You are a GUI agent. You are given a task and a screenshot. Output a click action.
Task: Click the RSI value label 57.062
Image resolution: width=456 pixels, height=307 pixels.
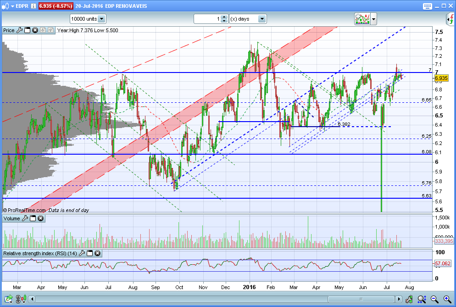pyautogui.click(x=443, y=263)
